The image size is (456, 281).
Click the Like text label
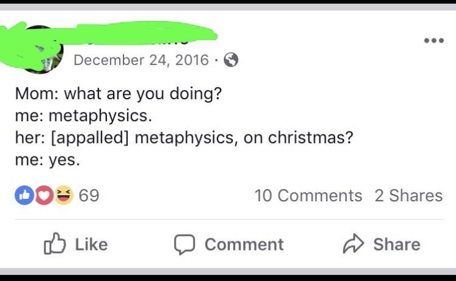pyautogui.click(x=91, y=244)
